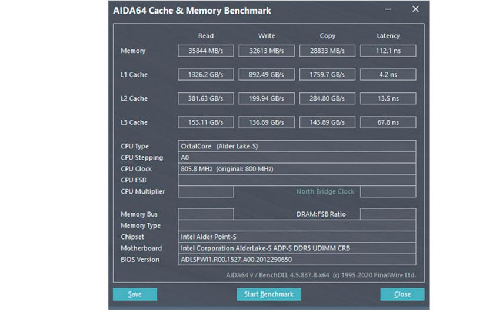This screenshot has width=486, height=312.
Task: Select the L3 Cache Latency box
Action: [x=388, y=122]
